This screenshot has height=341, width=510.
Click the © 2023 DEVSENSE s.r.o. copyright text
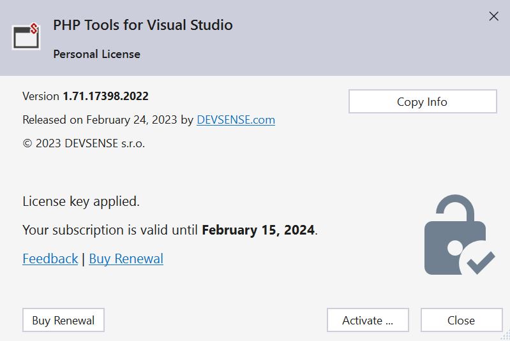pyautogui.click(x=84, y=143)
